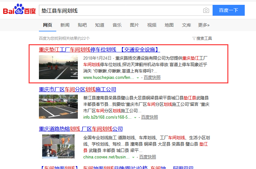Open result 重庆道路热熔划线 厂区车间划线公司
The width and height of the screenshot is (256, 169).
coord(81,129)
